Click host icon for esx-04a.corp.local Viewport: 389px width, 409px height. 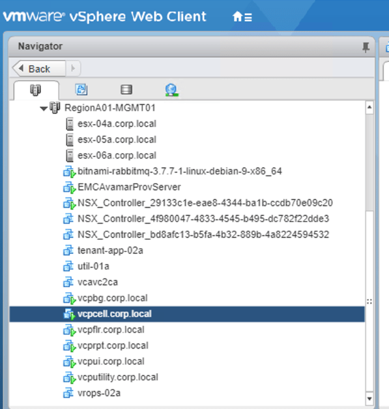click(x=70, y=124)
